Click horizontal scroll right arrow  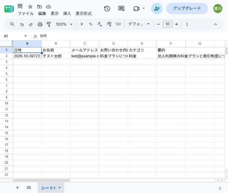tap(222, 180)
